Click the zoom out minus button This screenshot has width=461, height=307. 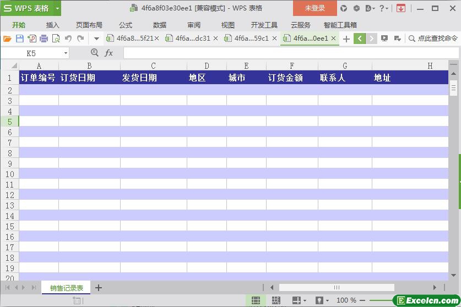point(364,300)
